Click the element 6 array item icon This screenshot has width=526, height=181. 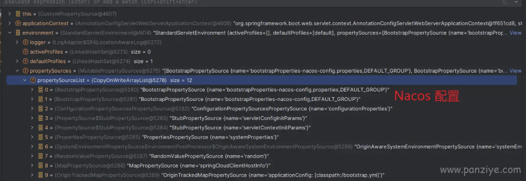pos(41,147)
